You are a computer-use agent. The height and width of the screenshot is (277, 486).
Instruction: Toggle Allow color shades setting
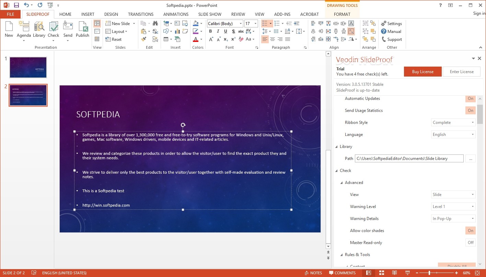(x=471, y=231)
